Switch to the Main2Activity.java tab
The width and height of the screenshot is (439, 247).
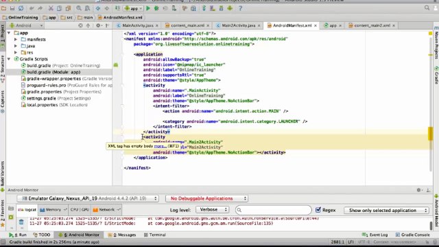coord(239,25)
